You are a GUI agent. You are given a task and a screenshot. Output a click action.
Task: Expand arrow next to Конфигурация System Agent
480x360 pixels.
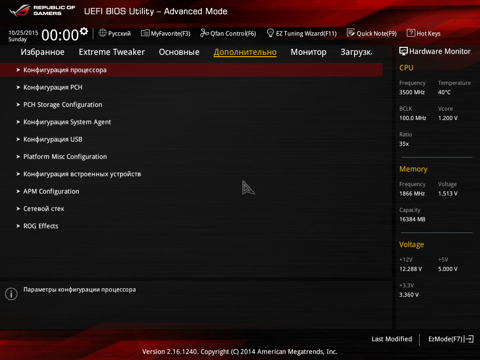pos(18,122)
